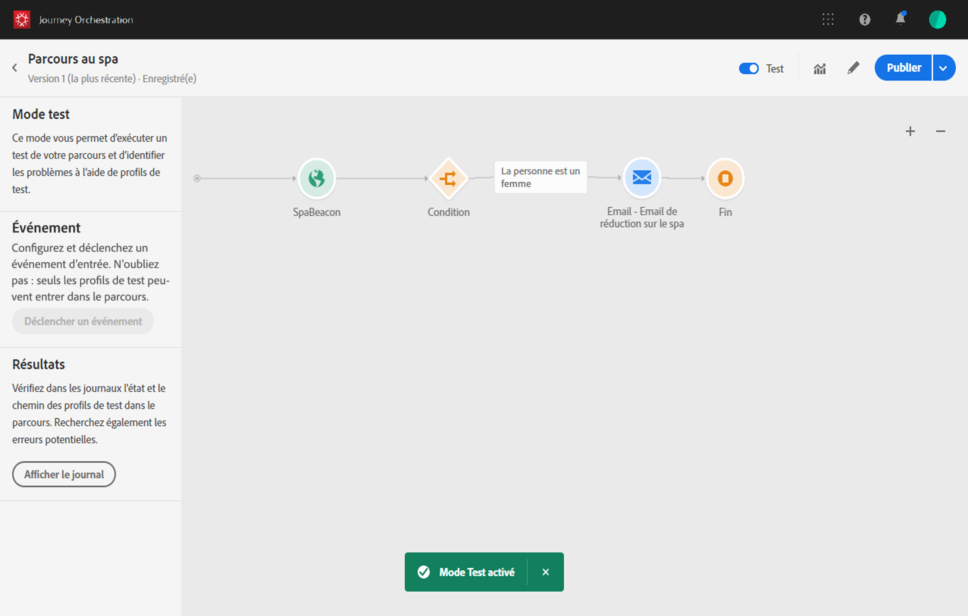Dismiss the Mode Test activé toast
This screenshot has height=616, width=968.
click(x=545, y=572)
